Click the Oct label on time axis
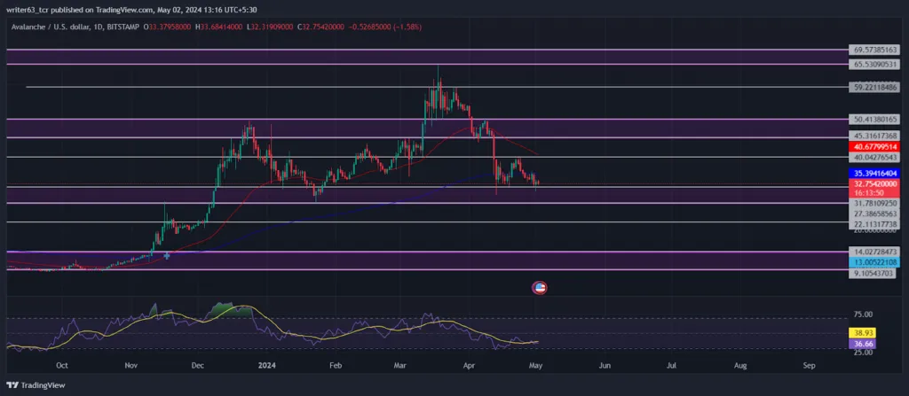This screenshot has width=909, height=396. [63, 366]
